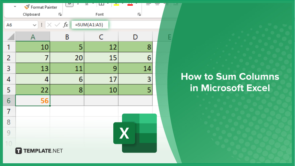Select row 1 header
Viewport: 295px width, 166px height.
pos(9,47)
